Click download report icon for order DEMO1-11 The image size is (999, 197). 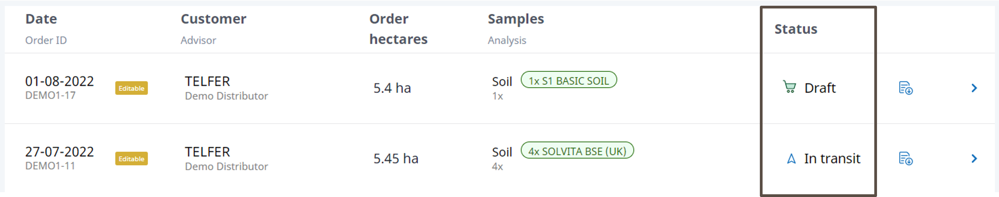coord(905,159)
